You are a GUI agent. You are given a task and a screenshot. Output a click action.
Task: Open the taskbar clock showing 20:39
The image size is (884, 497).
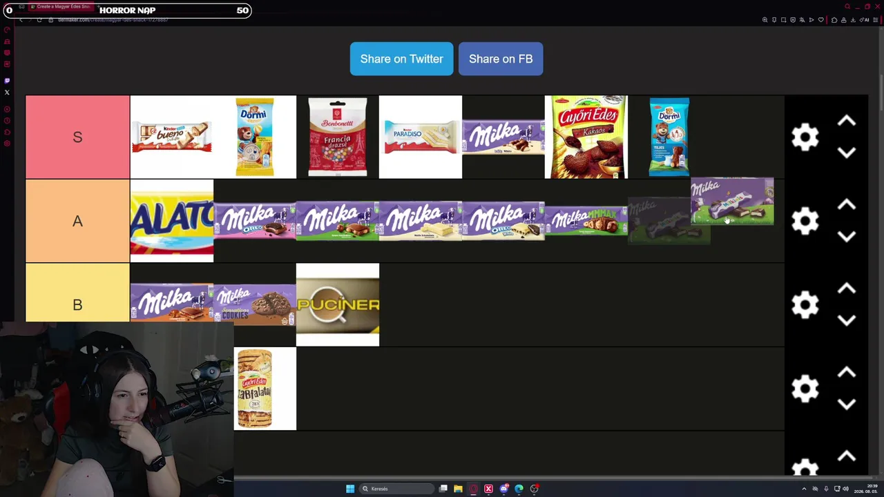click(x=867, y=489)
